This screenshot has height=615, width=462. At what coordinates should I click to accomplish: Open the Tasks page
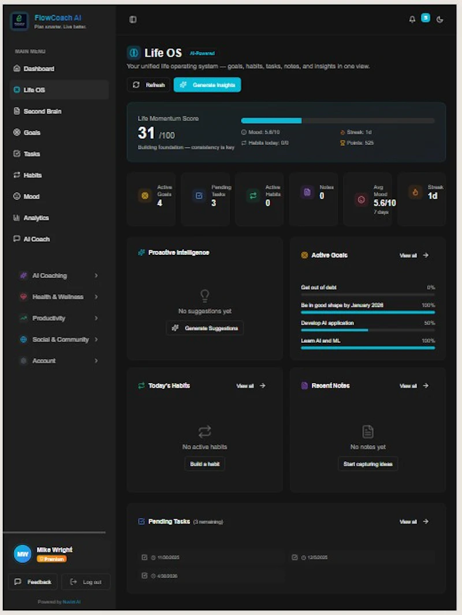pos(59,154)
